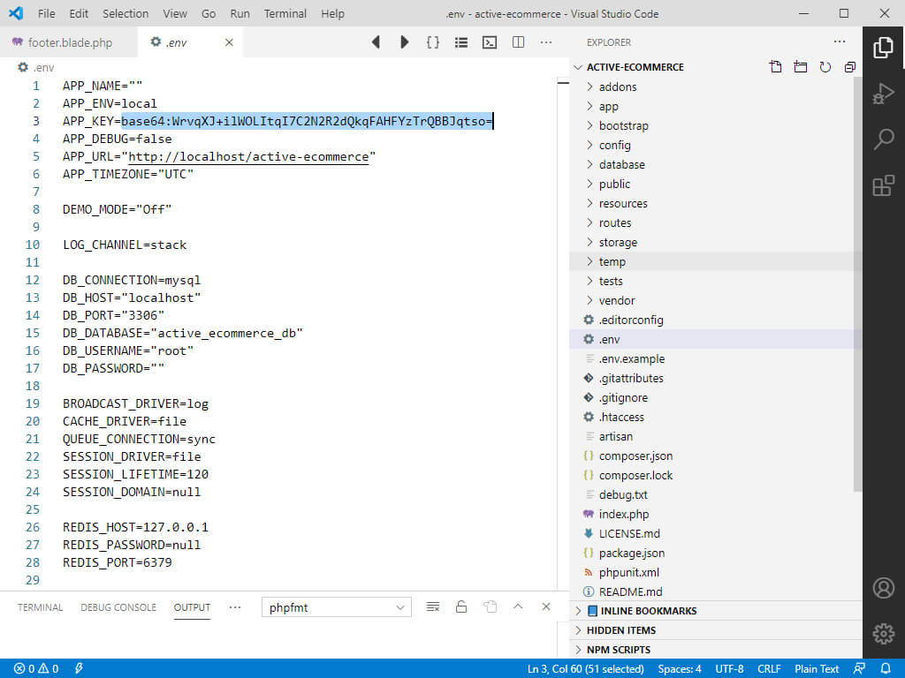Screen dimensions: 905x678
Task: Clear the output panel contents
Action: tap(432, 606)
